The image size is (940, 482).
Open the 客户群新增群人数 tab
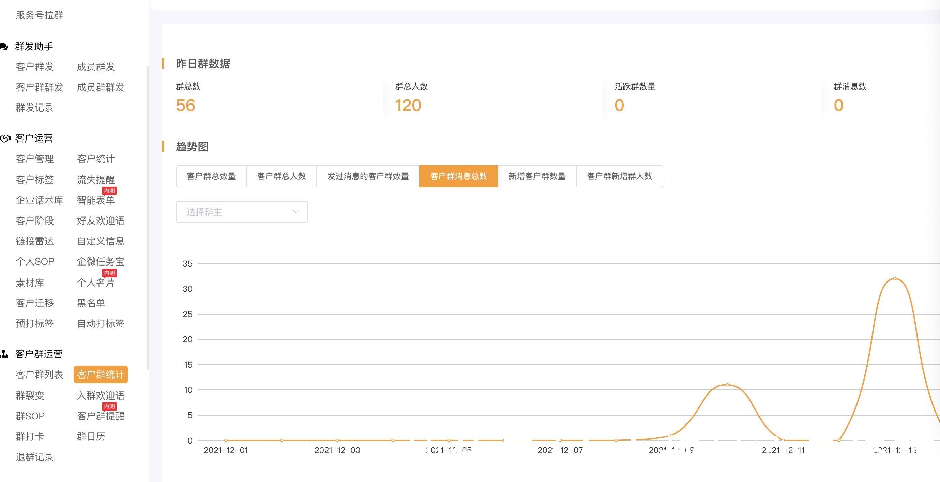620,176
